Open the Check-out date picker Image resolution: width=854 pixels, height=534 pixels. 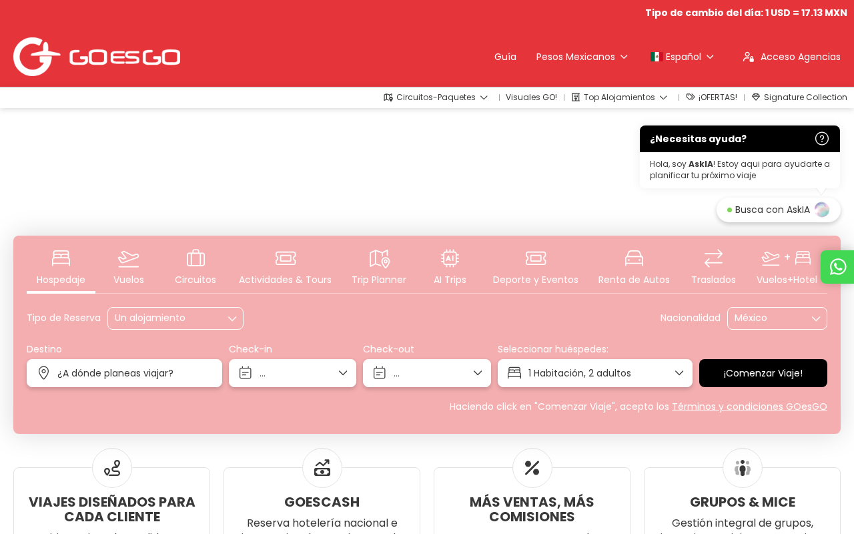(427, 373)
